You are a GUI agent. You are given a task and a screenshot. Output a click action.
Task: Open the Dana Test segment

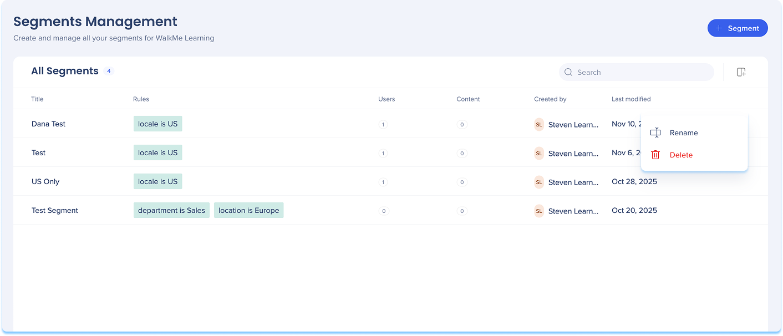[48, 124]
